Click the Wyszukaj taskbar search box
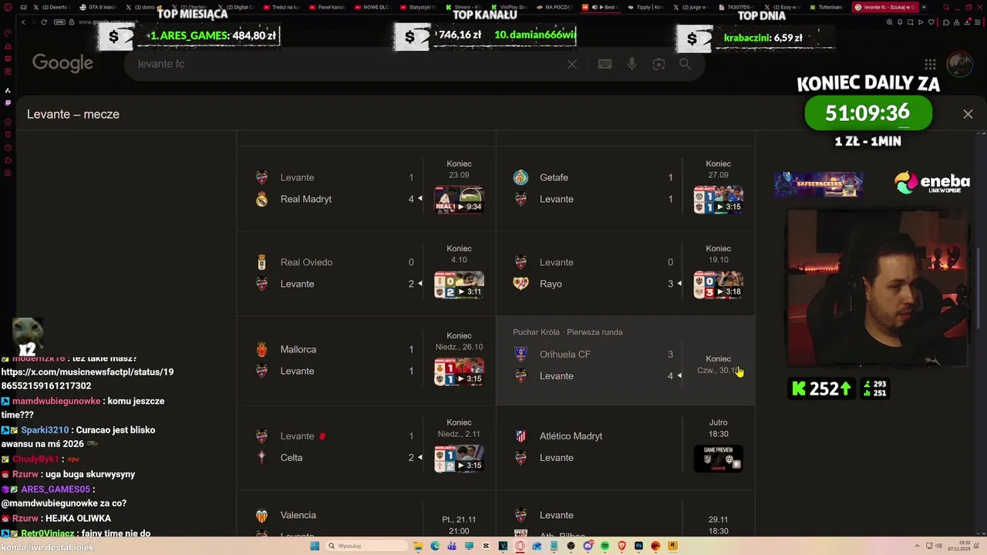Screen dimensions: 987x555 click(366, 546)
